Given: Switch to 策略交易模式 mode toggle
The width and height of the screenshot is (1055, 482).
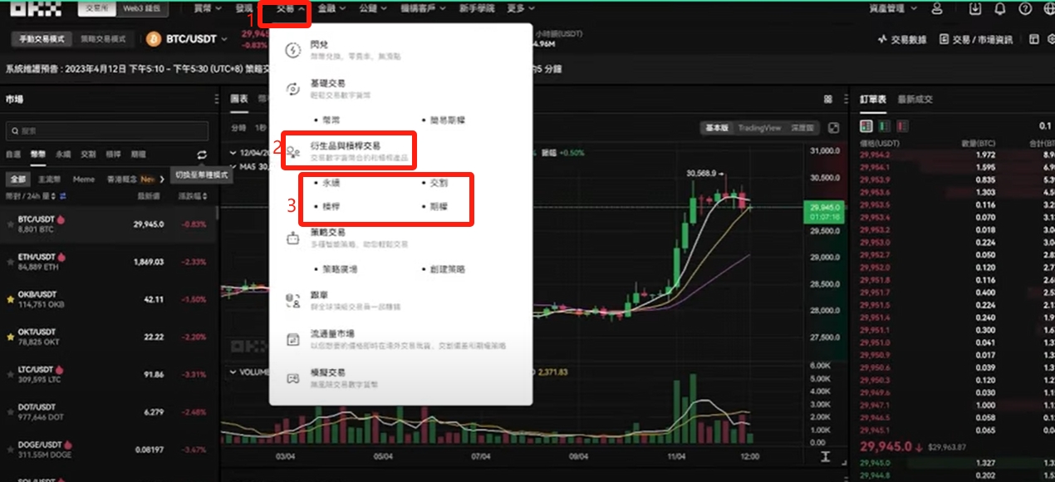Looking at the screenshot, I should (103, 39).
